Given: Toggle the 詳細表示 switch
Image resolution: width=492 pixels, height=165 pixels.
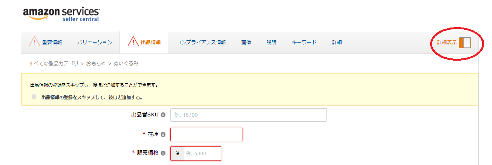Looking at the screenshot, I should tap(465, 43).
